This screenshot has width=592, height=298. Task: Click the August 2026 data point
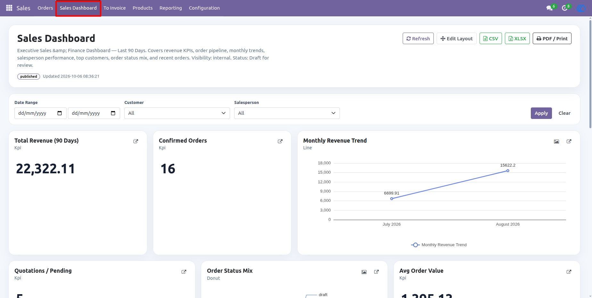point(508,171)
